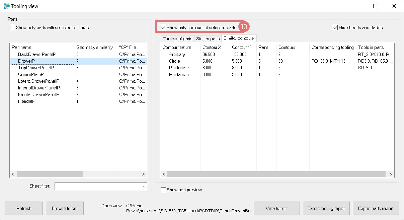
Task: Select the Similar contours tab
Action: point(239,38)
